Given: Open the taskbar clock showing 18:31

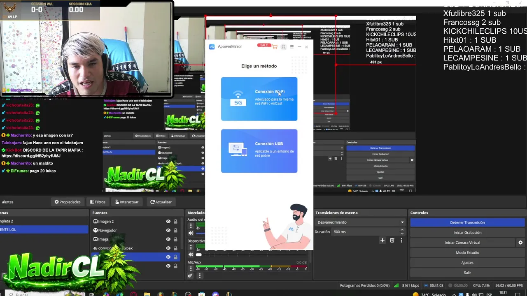Looking at the screenshot, I should pyautogui.click(x=503, y=293).
